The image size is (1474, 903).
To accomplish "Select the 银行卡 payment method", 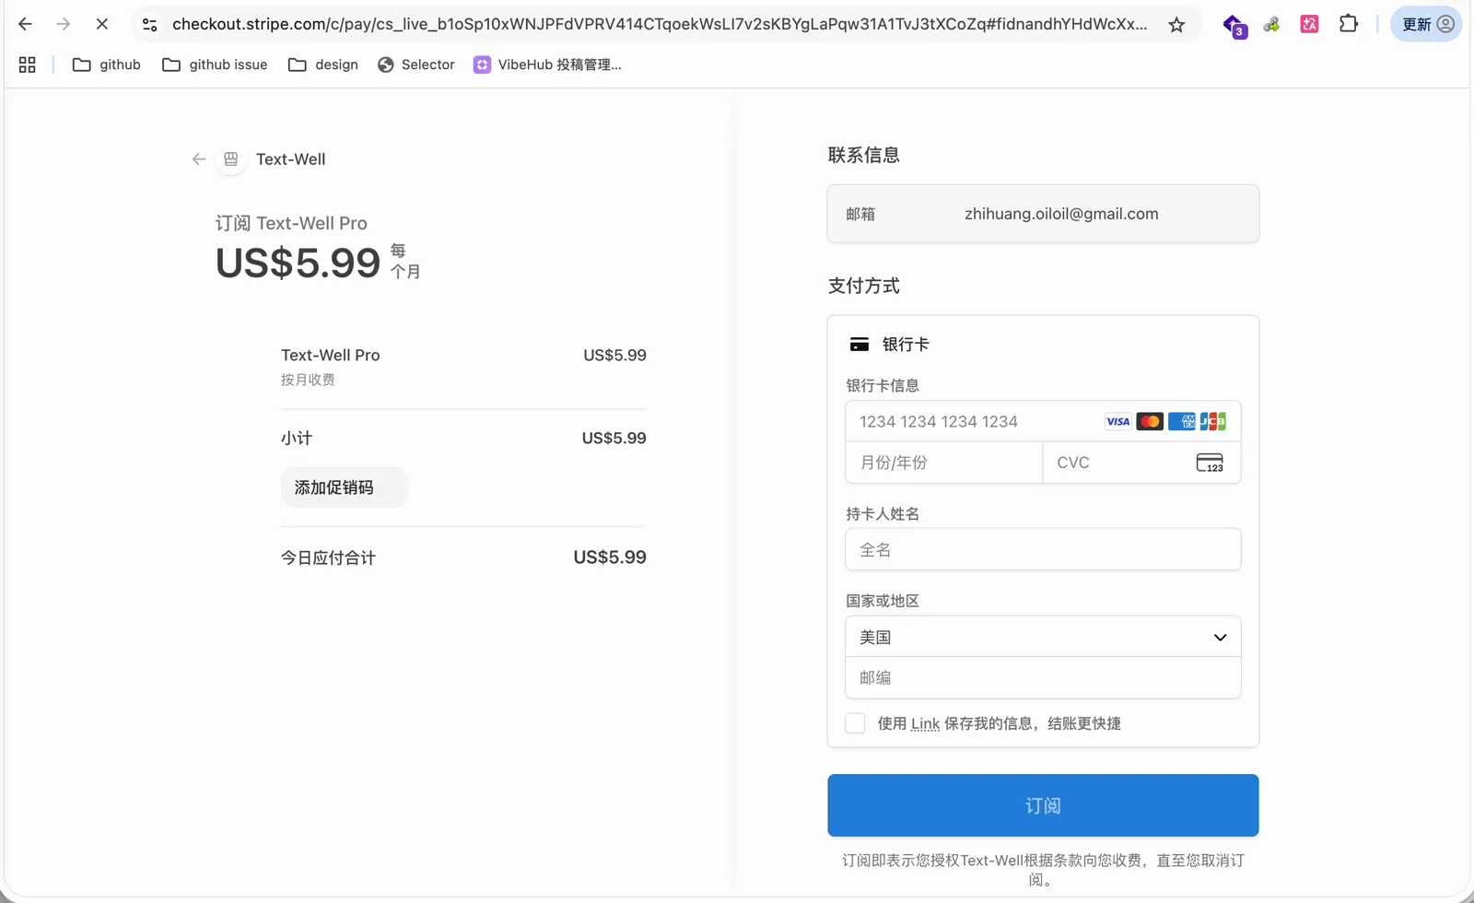I will (x=1043, y=345).
